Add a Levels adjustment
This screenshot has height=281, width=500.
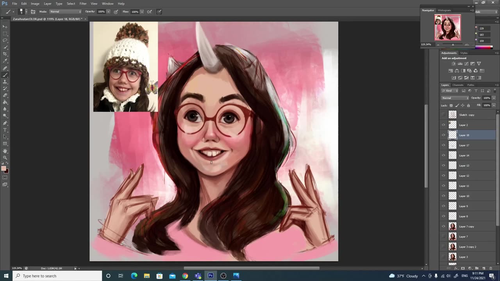tap(460, 64)
